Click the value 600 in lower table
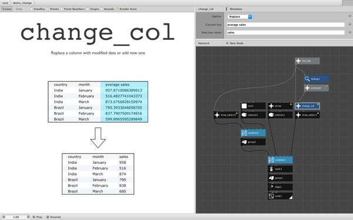This screenshot has width=353, height=220. pyautogui.click(x=123, y=191)
